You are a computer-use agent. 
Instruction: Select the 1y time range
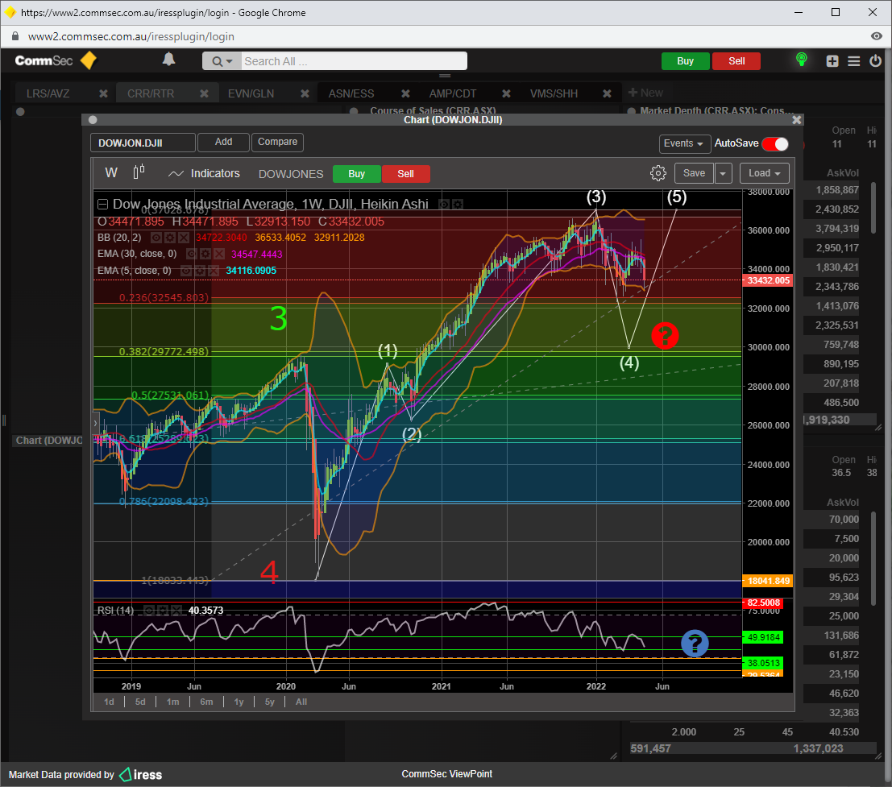239,702
